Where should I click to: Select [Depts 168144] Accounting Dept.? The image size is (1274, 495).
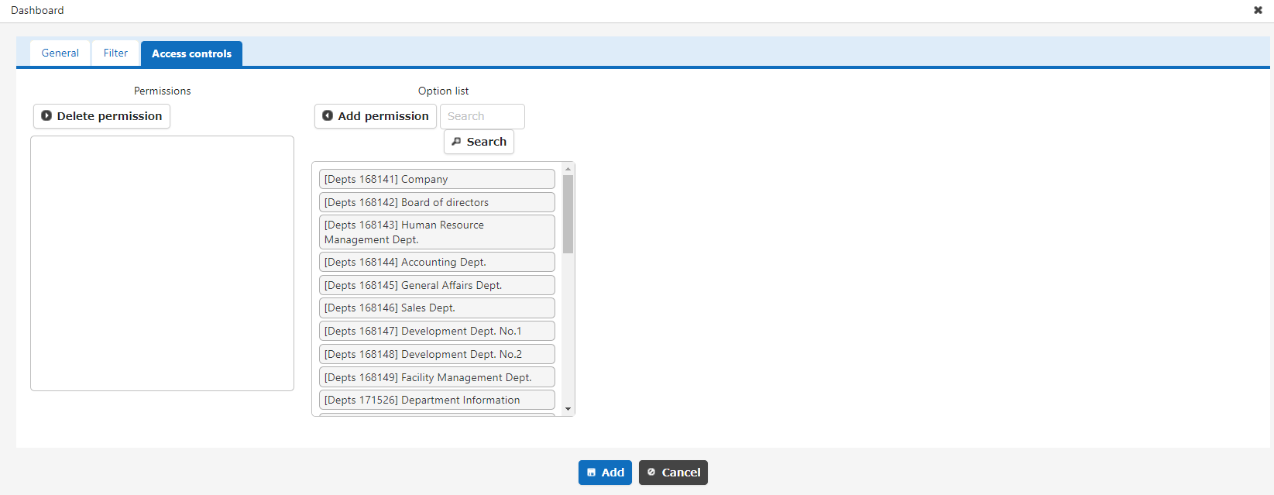pyautogui.click(x=437, y=262)
